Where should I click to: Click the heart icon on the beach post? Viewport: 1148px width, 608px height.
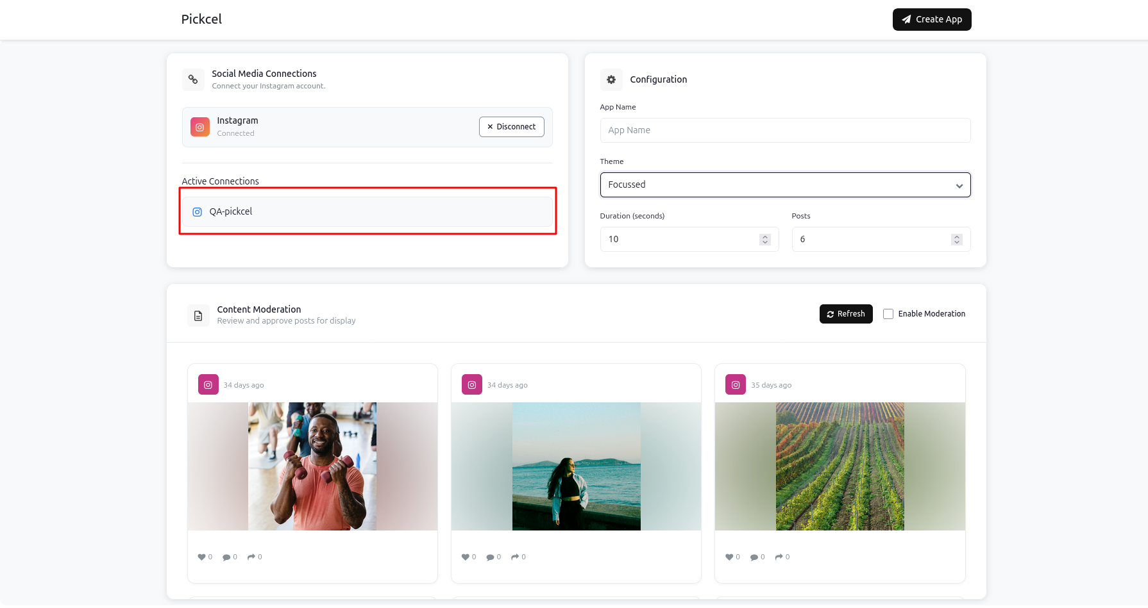coord(465,556)
